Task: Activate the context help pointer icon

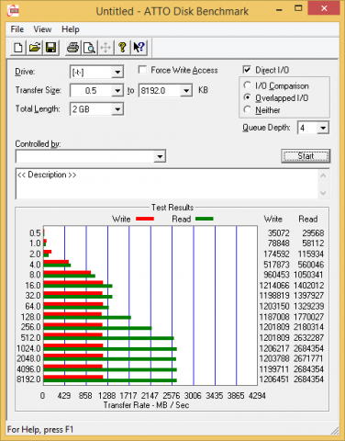Action: pyautogui.click(x=139, y=48)
